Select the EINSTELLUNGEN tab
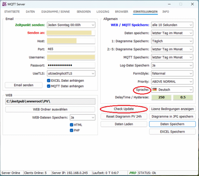Image resolution: width=199 pixels, height=176 pixels. [145, 12]
